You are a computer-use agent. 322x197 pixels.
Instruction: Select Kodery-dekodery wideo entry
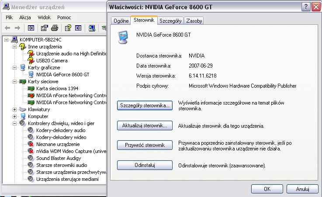(61, 137)
